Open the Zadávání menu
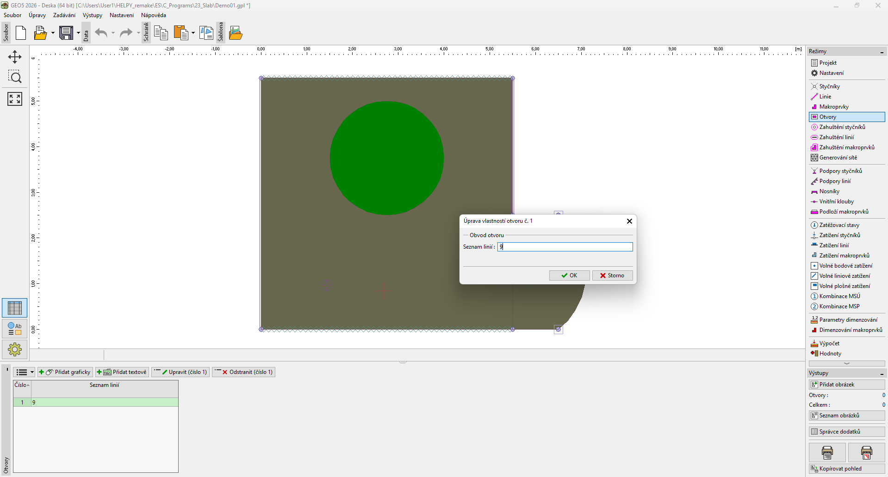 tap(64, 15)
